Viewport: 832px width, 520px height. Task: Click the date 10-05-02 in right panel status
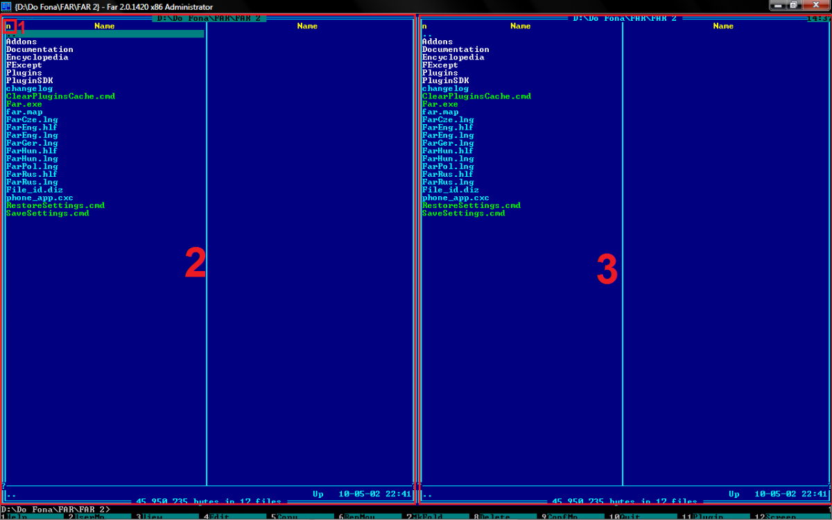(x=775, y=494)
